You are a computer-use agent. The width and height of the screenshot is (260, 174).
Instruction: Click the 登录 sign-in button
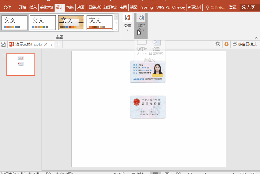coord(233,7)
